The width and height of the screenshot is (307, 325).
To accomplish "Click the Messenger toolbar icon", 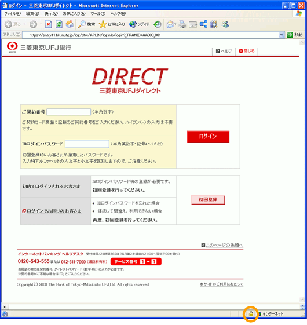I will [x=225, y=24].
